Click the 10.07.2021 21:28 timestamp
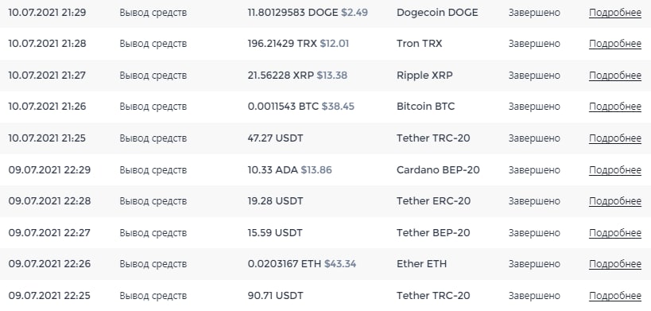This screenshot has width=651, height=311. click(48, 44)
